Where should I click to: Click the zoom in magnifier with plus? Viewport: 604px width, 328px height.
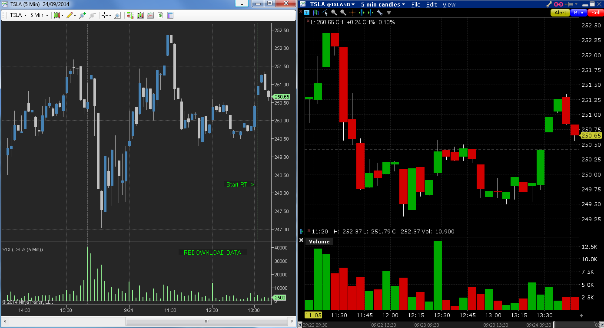tap(83, 15)
